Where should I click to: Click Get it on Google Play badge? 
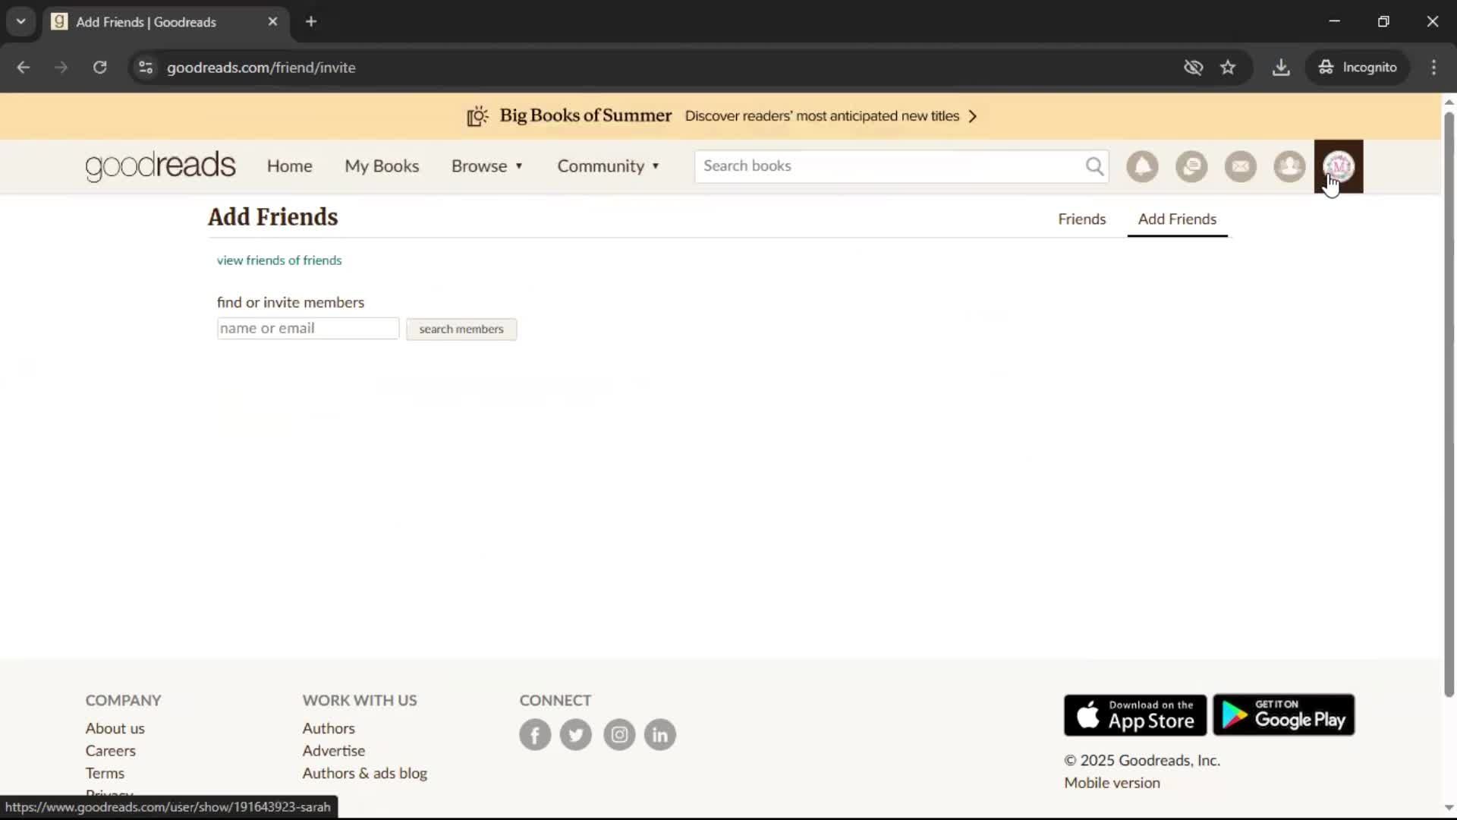click(x=1284, y=715)
